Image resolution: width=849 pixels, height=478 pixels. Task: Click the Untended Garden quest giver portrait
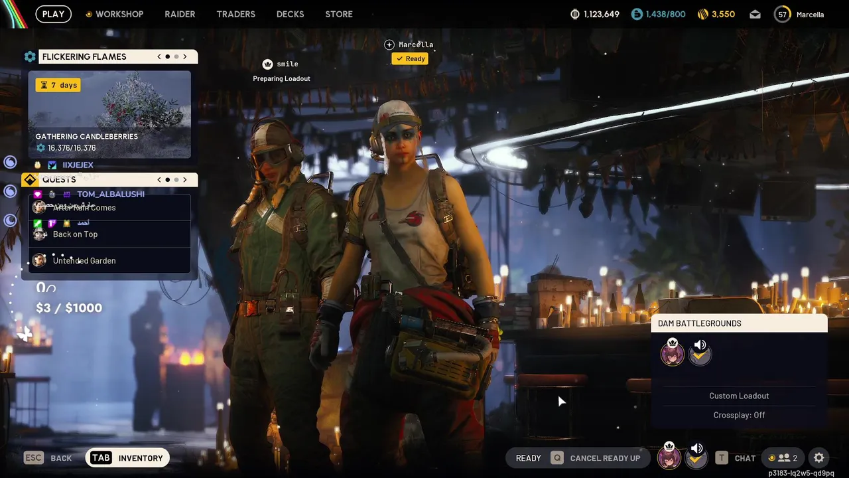[x=39, y=261]
